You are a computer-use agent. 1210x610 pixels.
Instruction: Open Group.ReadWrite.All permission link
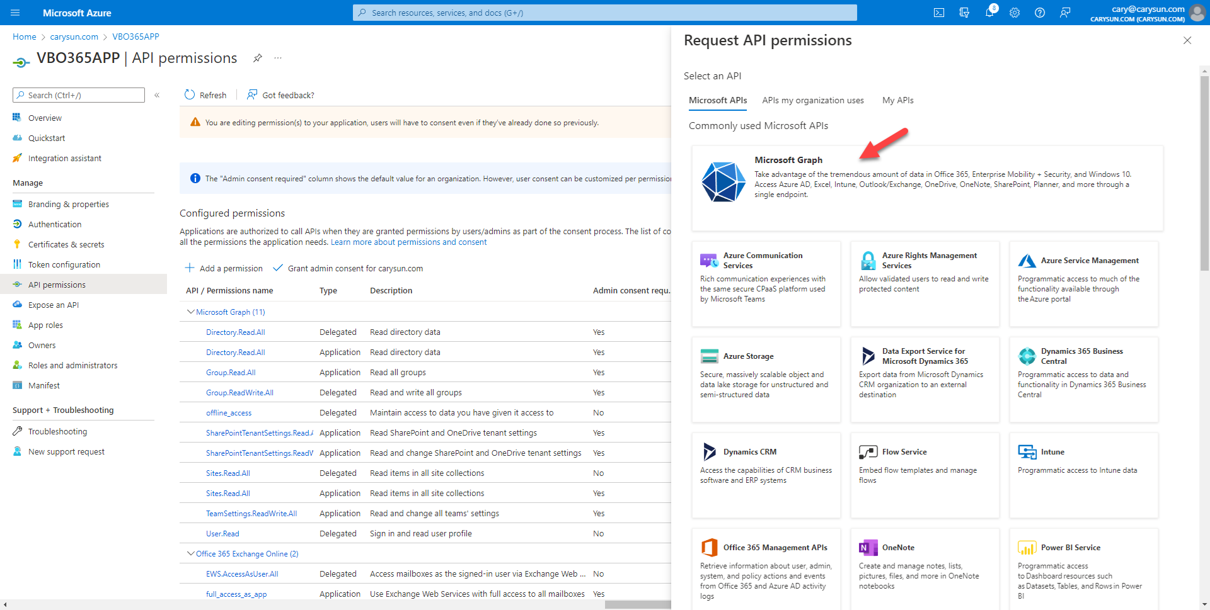tap(239, 392)
